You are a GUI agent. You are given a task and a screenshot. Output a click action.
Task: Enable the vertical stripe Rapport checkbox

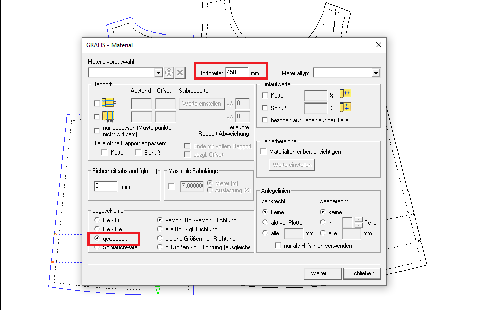point(97,117)
